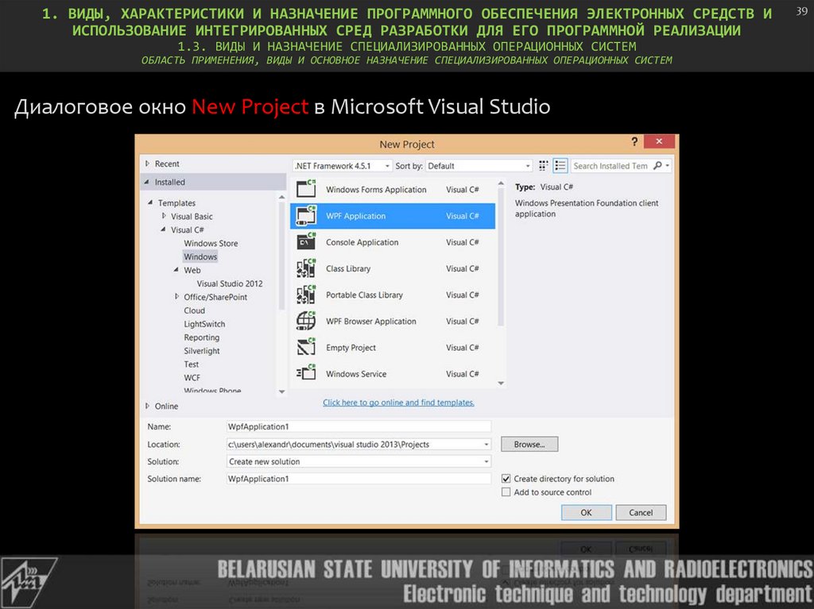
Task: Click the category tree scrollbar up arrow
Action: 282,197
